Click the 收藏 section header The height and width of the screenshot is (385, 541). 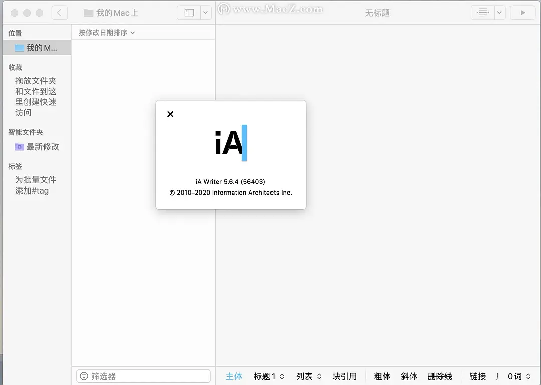[15, 67]
